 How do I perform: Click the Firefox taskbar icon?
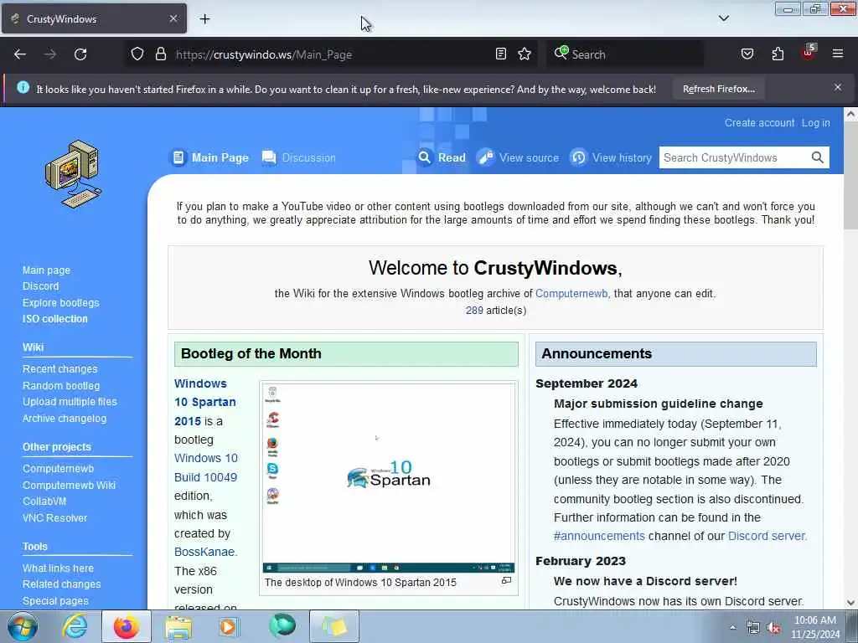tap(126, 626)
